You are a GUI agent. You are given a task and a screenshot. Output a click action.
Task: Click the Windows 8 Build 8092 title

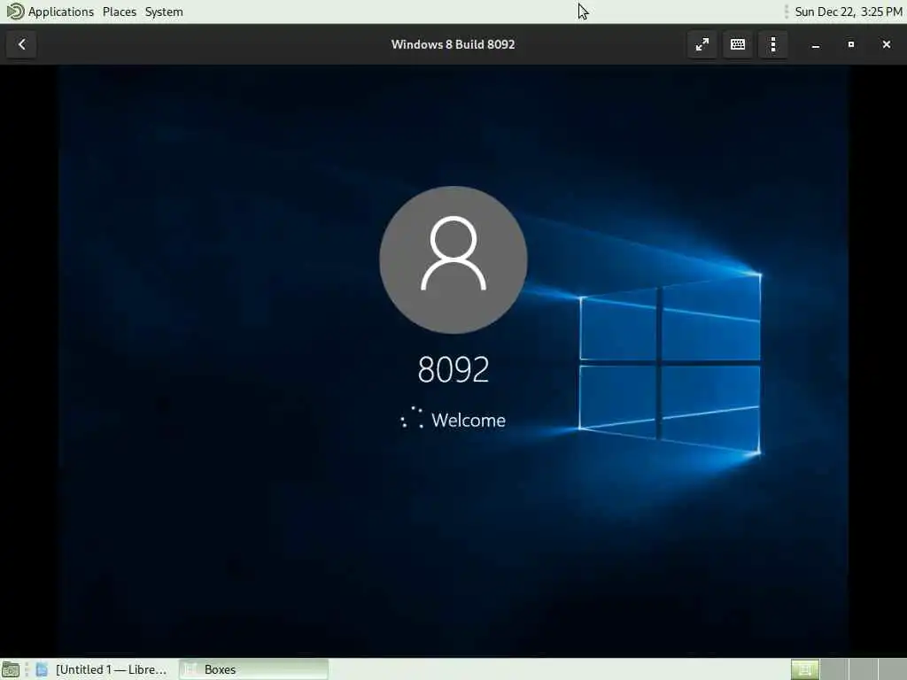(453, 44)
